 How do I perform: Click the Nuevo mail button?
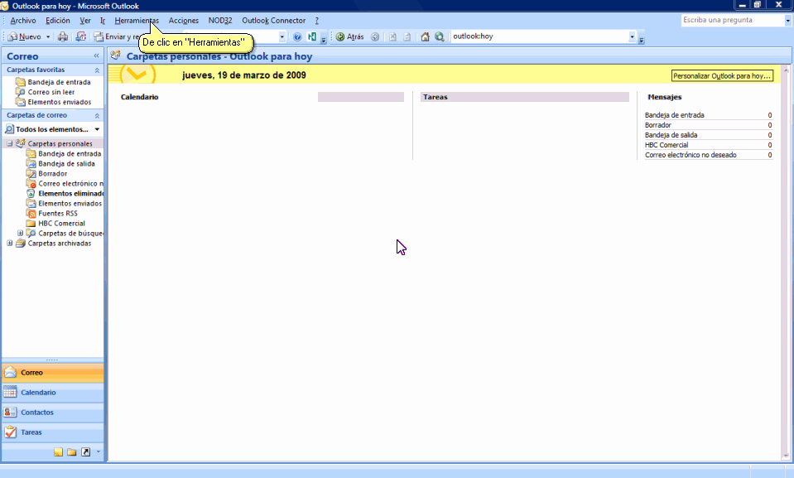[x=25, y=36]
